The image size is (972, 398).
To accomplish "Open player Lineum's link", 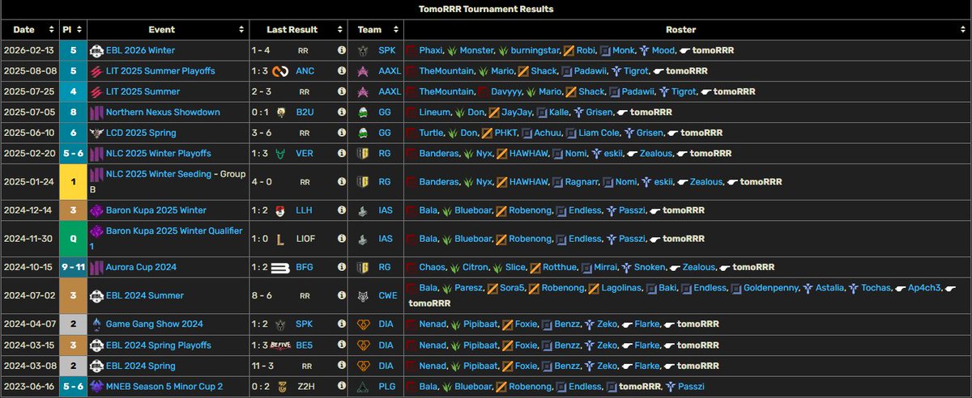I will click(x=435, y=112).
